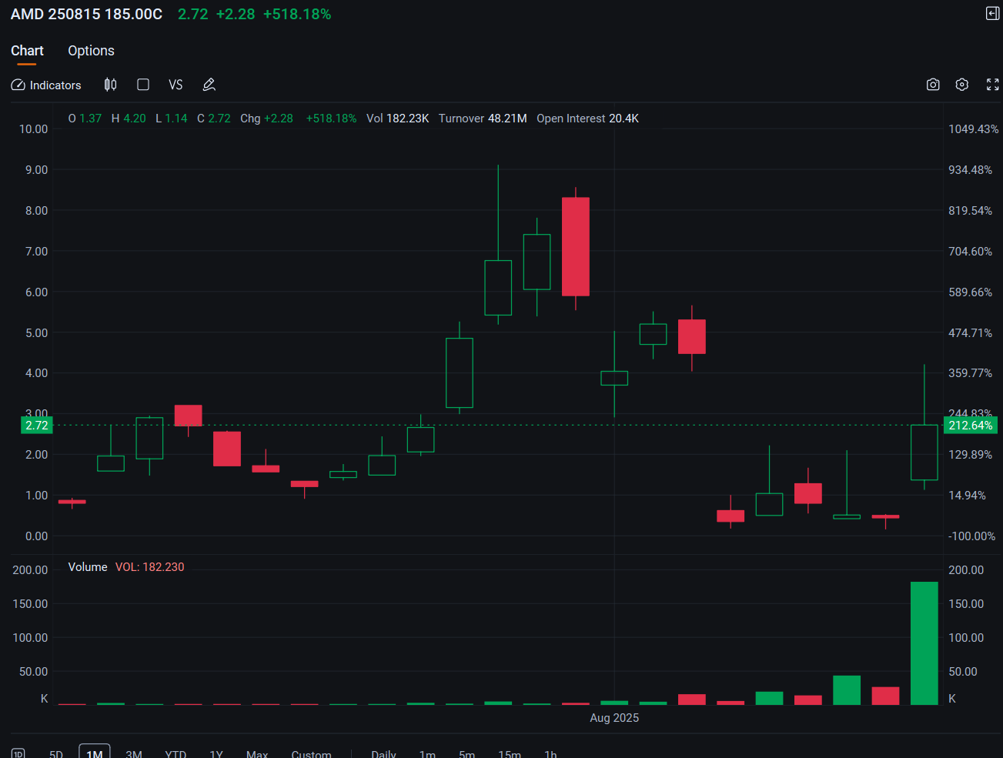This screenshot has width=1003, height=758.
Task: Select the Max time range
Action: point(257,753)
